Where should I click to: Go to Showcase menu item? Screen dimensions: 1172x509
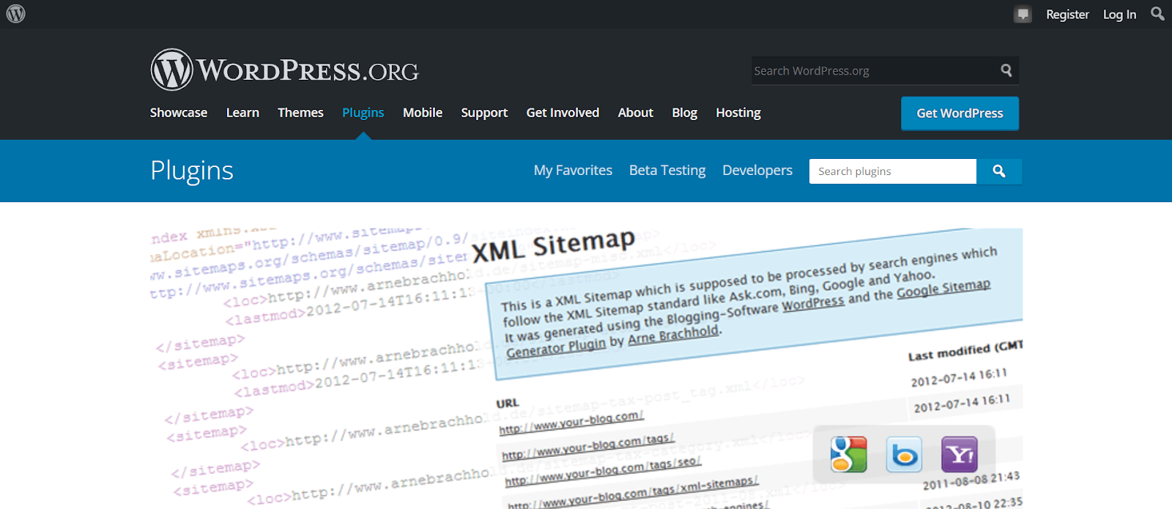click(x=179, y=113)
